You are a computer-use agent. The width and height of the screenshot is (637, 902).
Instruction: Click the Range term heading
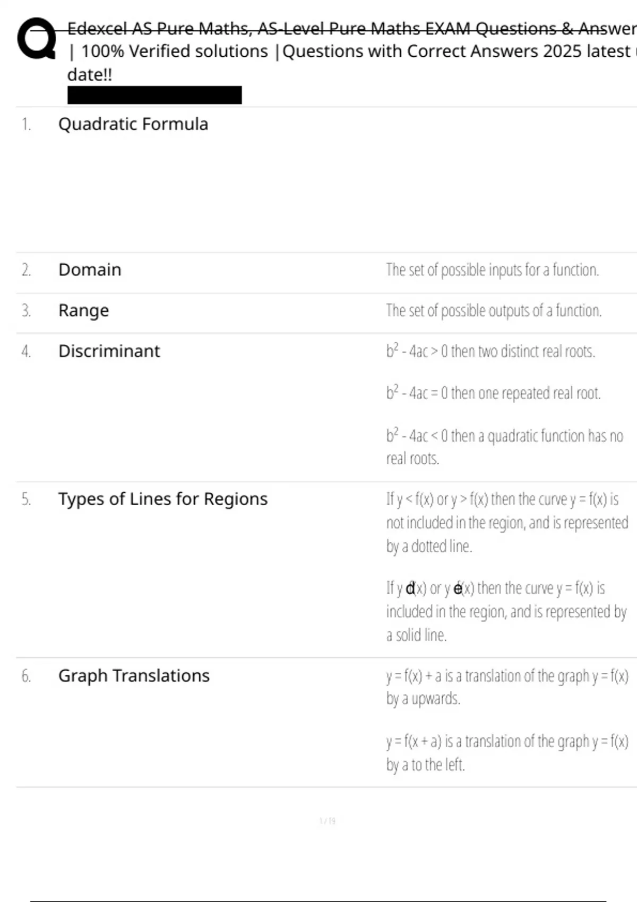(x=83, y=310)
